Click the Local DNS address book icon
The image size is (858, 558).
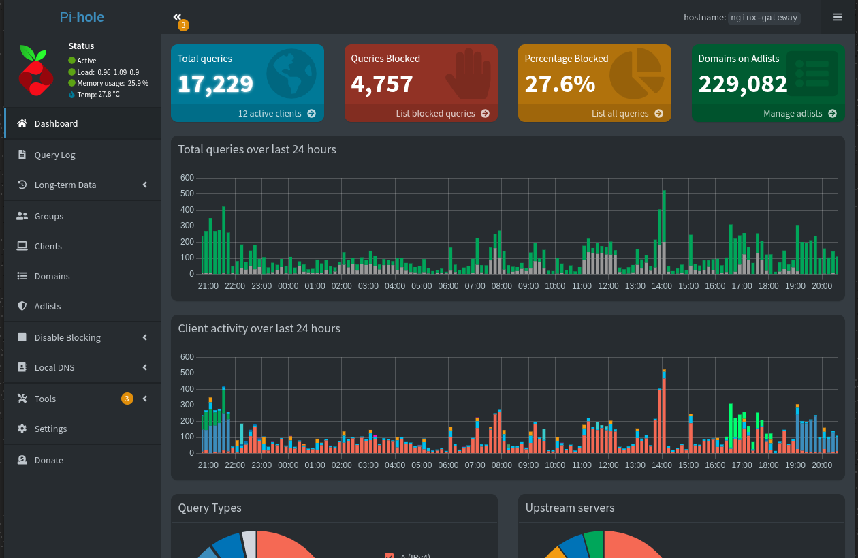(22, 367)
